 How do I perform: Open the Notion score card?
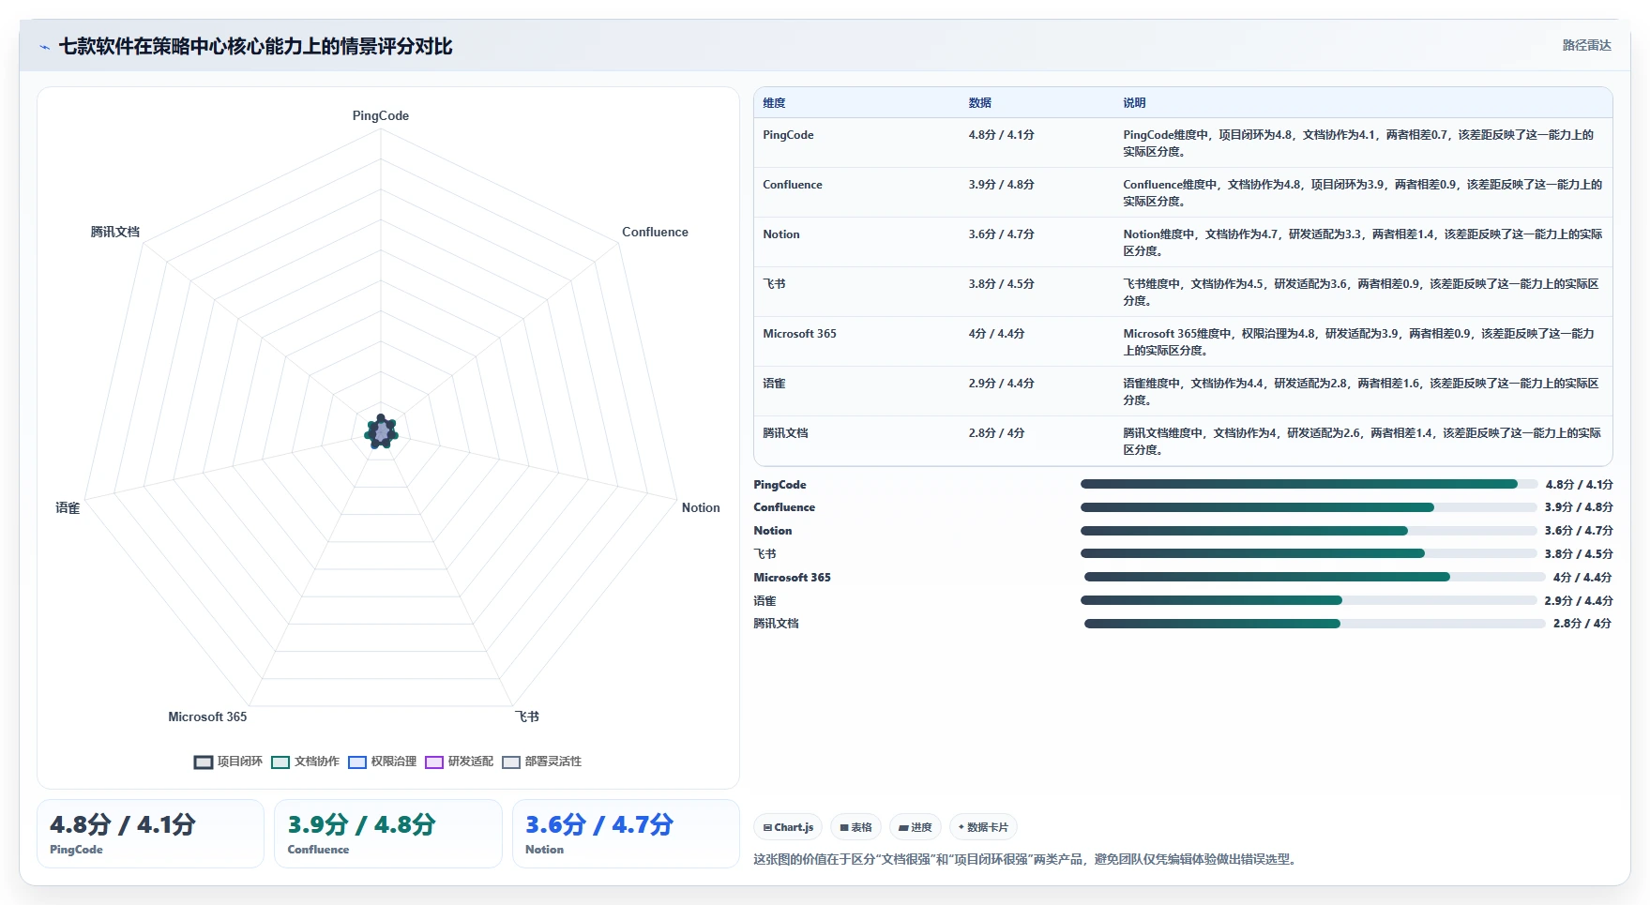[626, 834]
